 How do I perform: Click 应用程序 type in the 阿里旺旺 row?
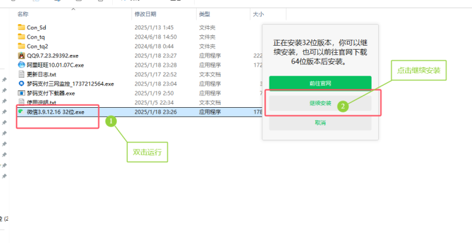[x=210, y=65]
